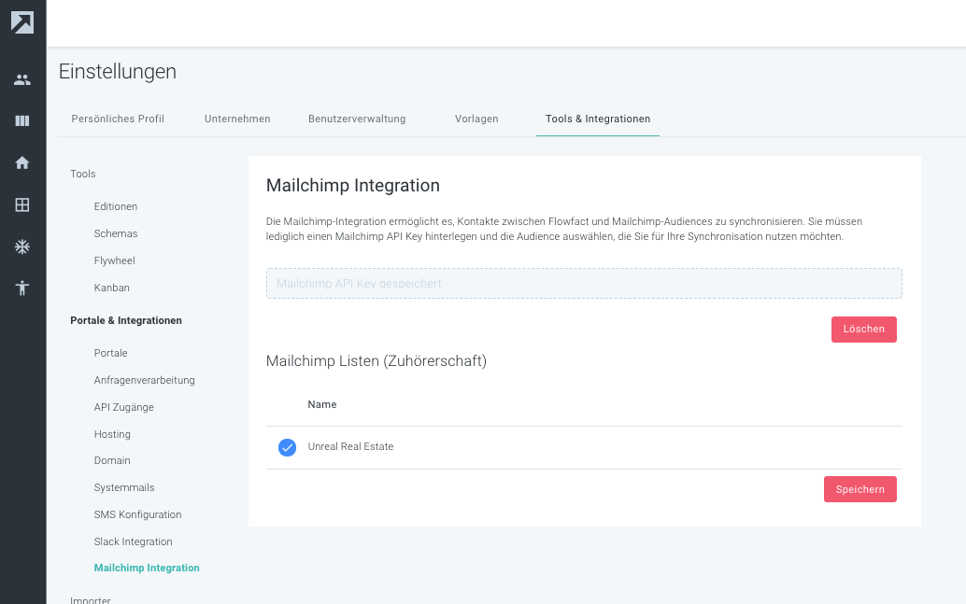Click the Flowfact arrow logo
966x604 pixels.
(22, 22)
